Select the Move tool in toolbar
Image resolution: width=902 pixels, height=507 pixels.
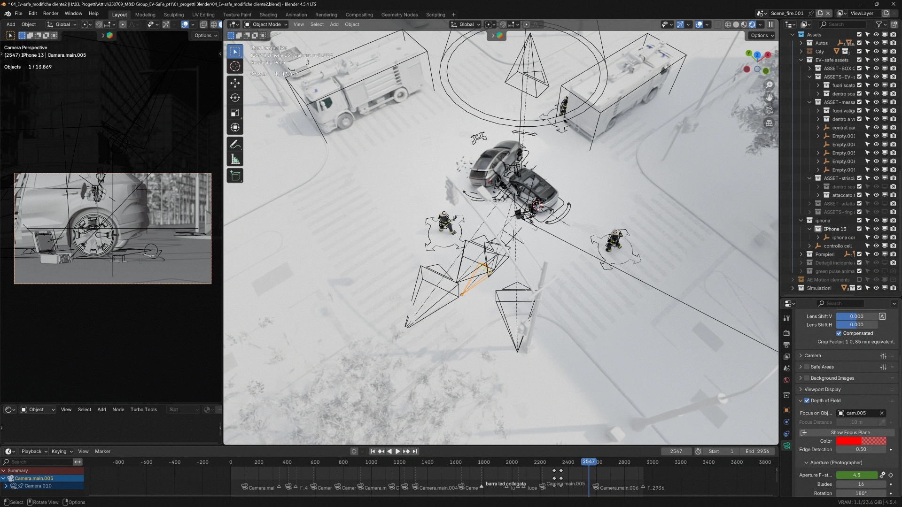point(235,83)
